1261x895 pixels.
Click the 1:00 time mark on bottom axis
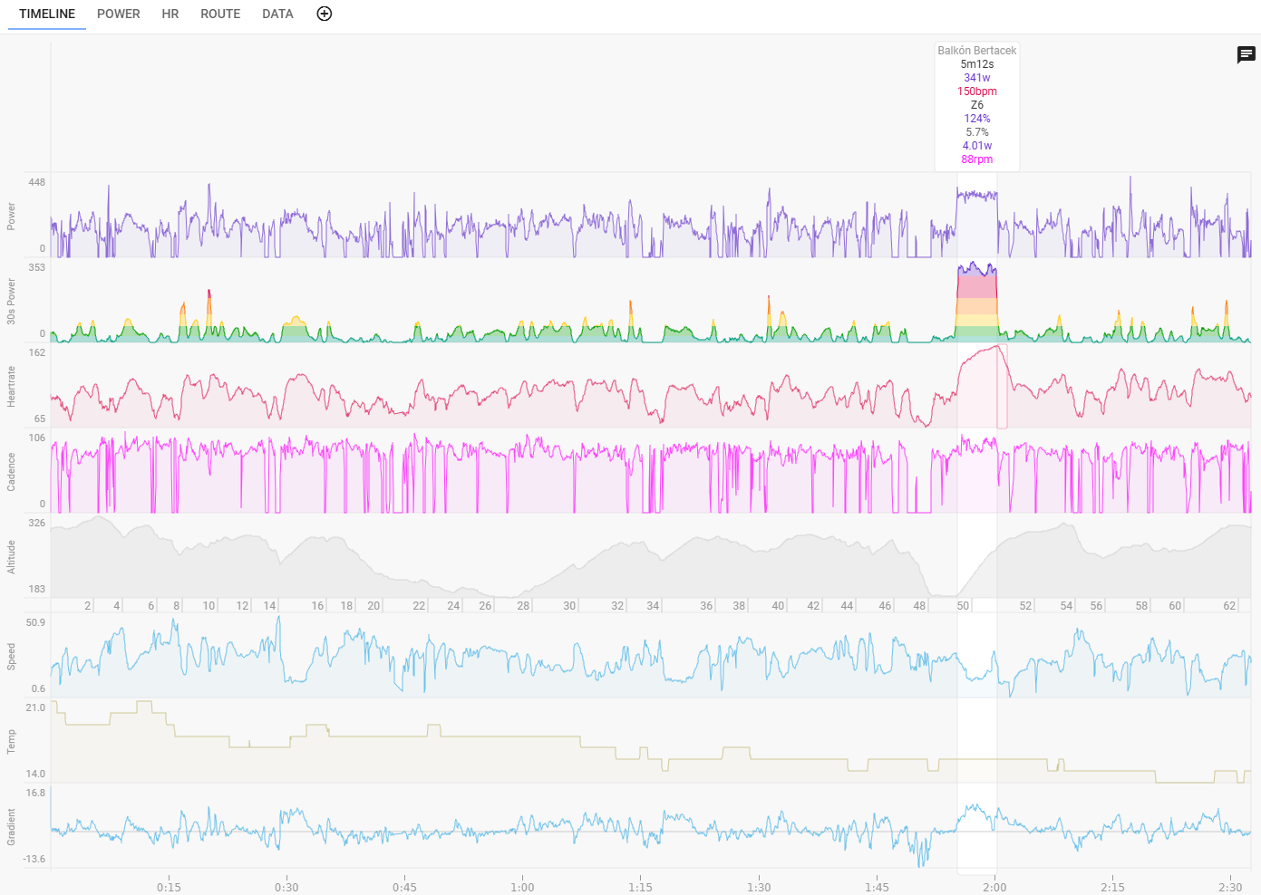coord(522,887)
